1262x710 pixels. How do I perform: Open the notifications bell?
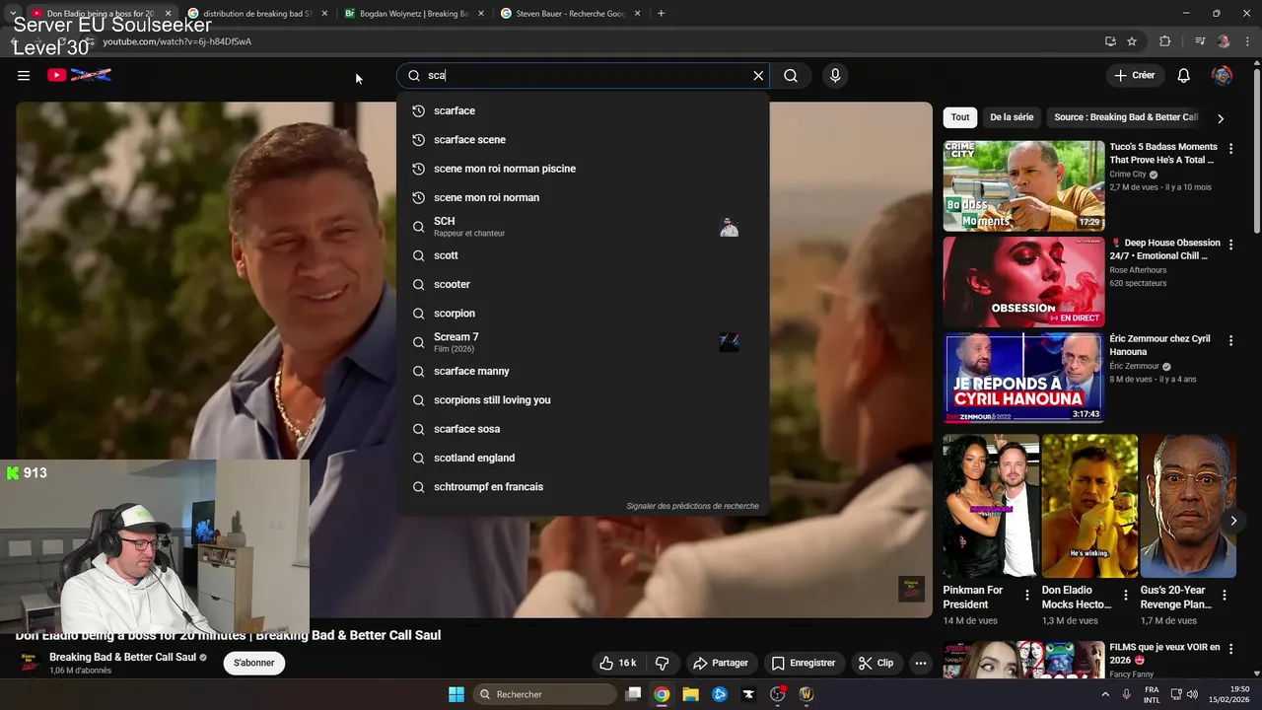[x=1184, y=75]
